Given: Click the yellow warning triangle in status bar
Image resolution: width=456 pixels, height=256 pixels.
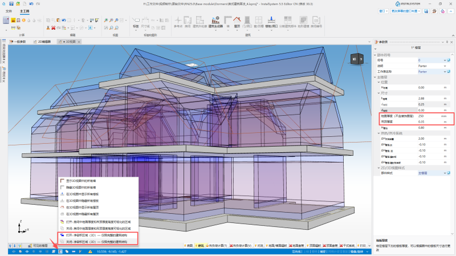Looking at the screenshot, I should 90,251.
